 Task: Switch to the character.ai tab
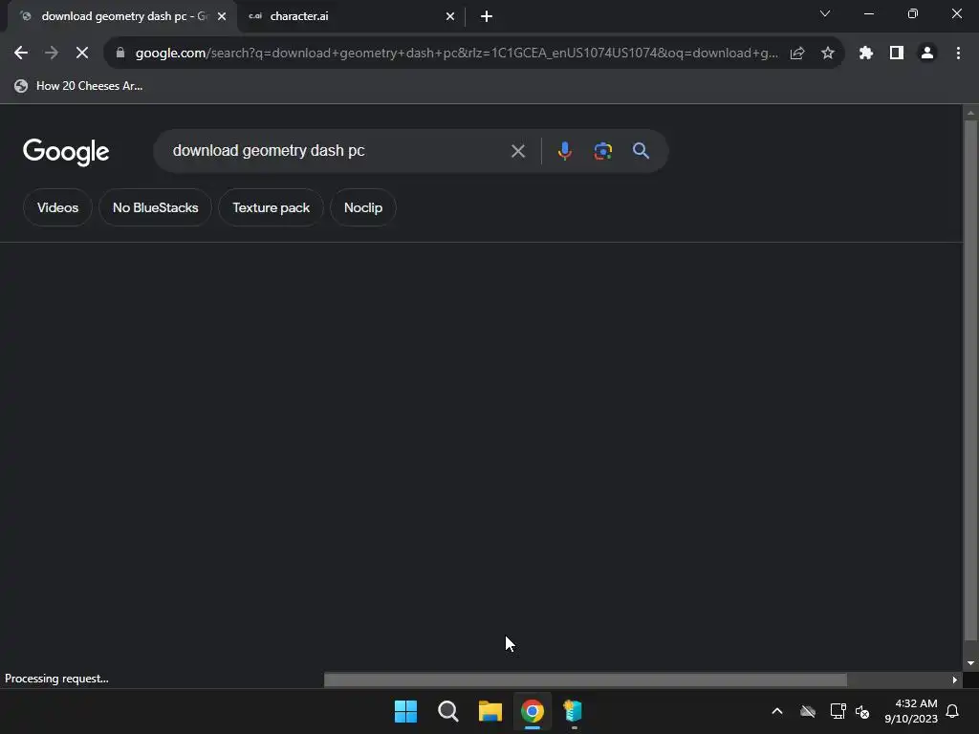(x=352, y=16)
